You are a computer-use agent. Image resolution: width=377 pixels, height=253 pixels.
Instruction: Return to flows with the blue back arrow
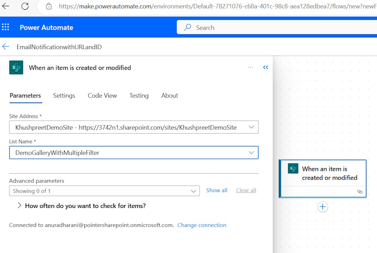click(5, 46)
